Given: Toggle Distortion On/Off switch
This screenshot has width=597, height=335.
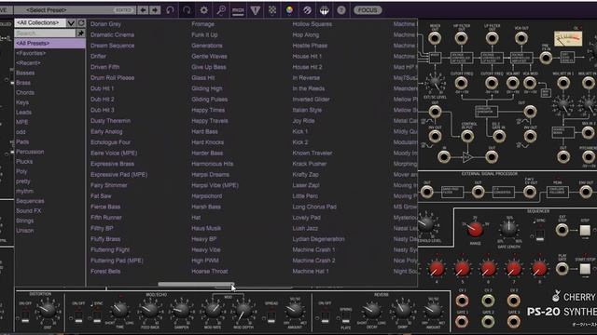Looking at the screenshot, I should (25, 316).
